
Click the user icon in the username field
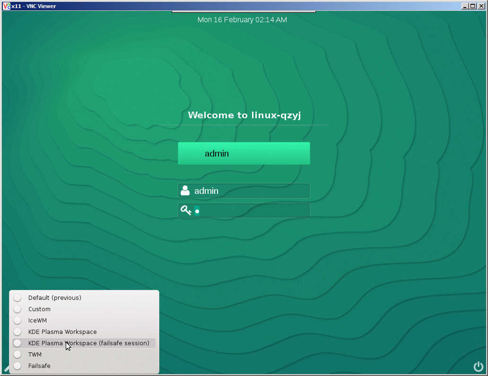click(185, 191)
